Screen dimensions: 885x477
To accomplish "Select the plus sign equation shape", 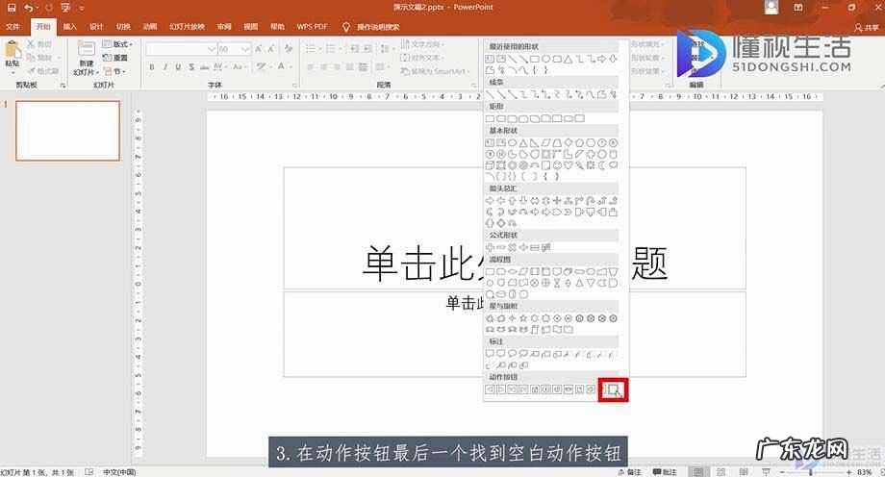I will pos(490,247).
